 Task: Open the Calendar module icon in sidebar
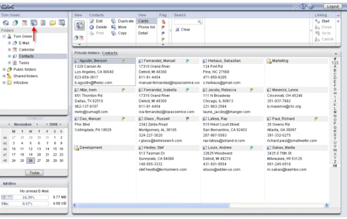(24, 23)
